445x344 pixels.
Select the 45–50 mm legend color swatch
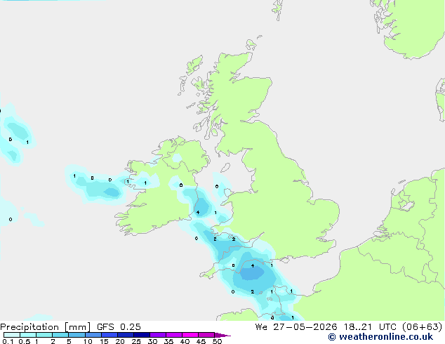click(x=206, y=335)
